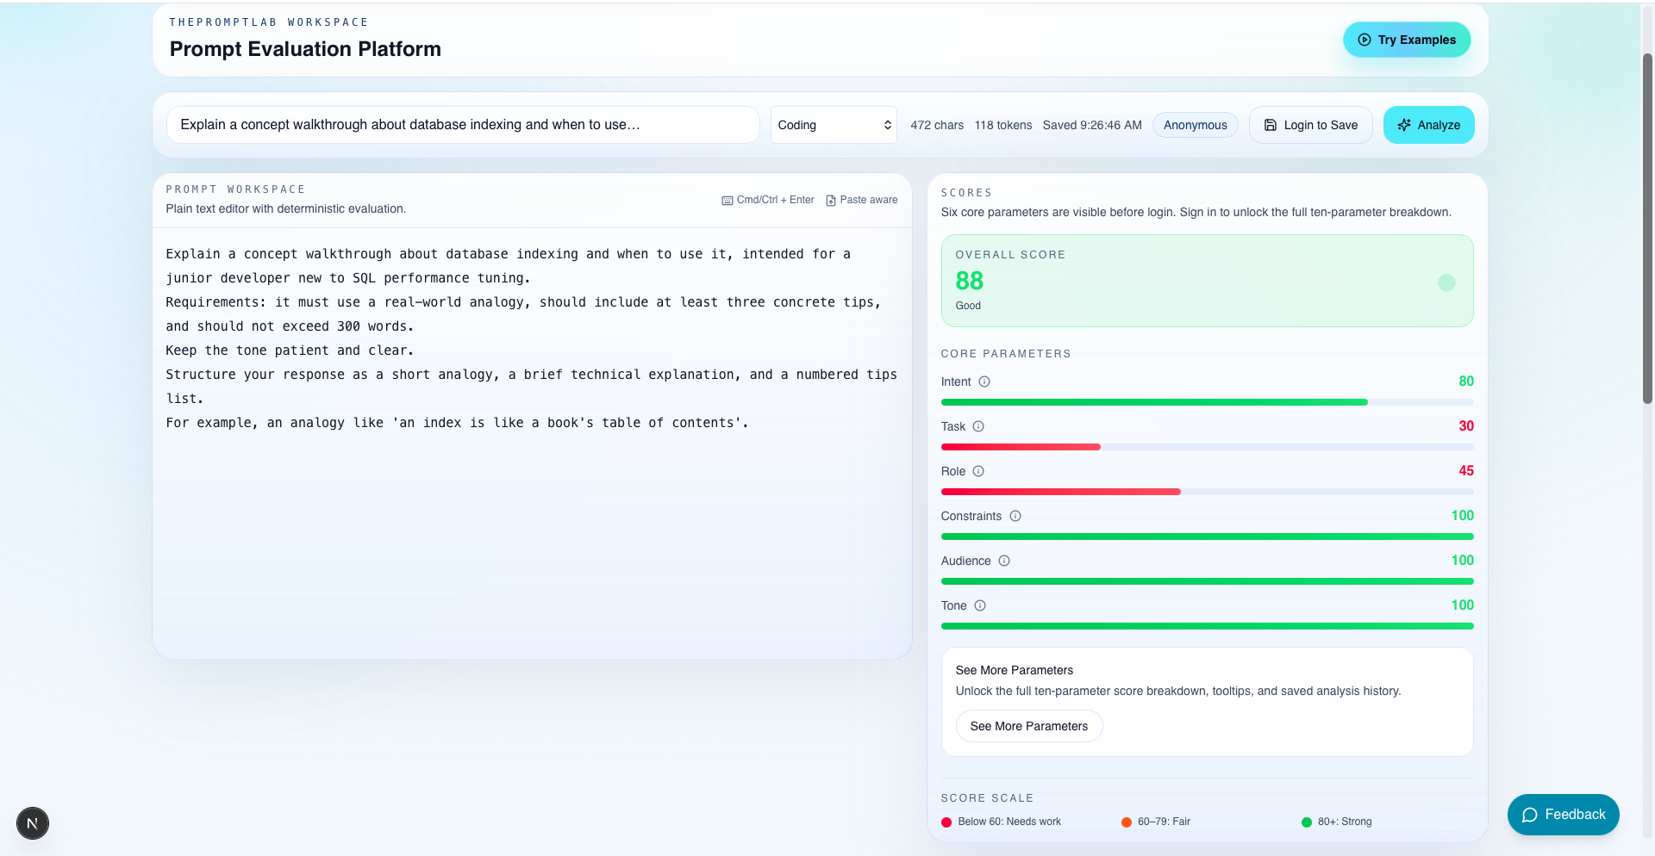Click the See More Parameters button

click(x=1029, y=726)
